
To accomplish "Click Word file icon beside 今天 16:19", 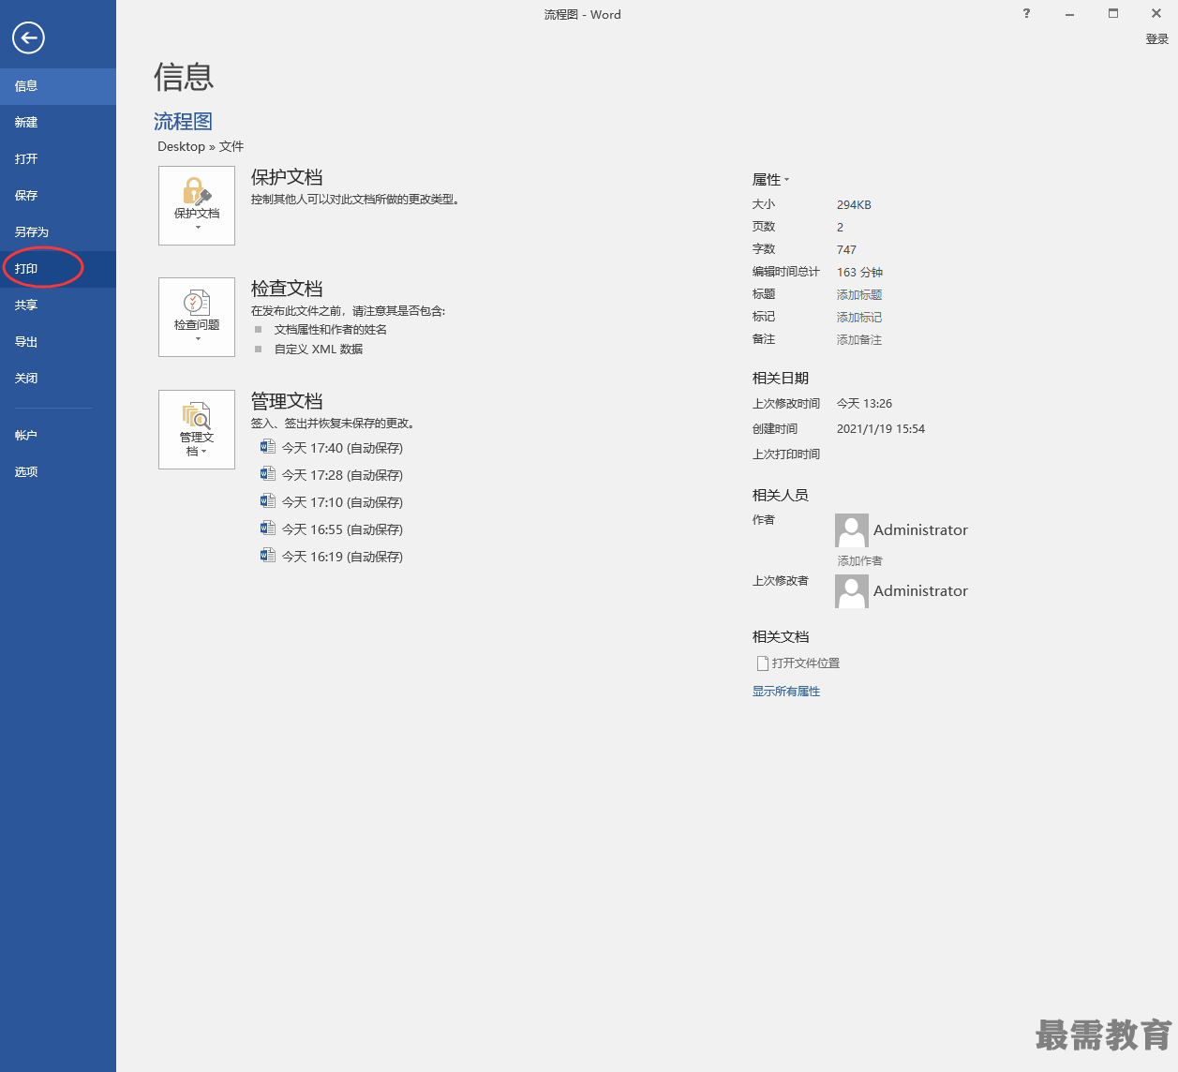I will (x=267, y=556).
